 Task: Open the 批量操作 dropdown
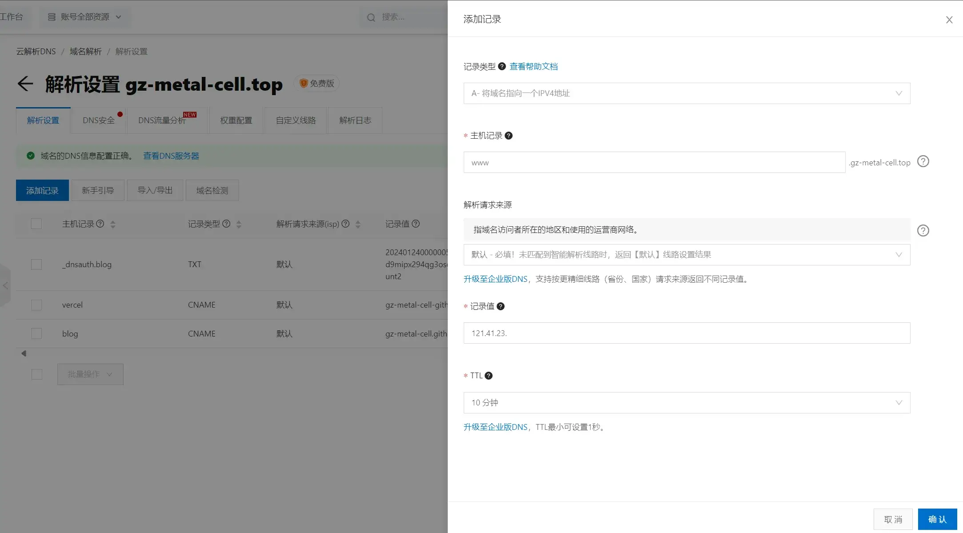coord(90,374)
